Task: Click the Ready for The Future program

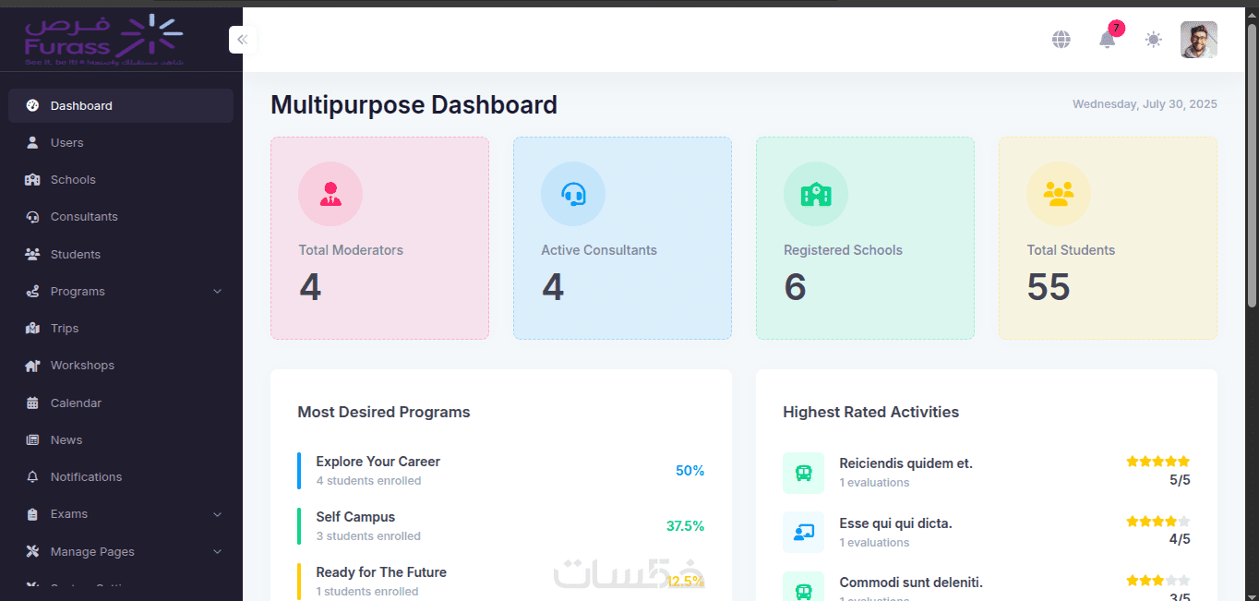Action: pyautogui.click(x=381, y=572)
